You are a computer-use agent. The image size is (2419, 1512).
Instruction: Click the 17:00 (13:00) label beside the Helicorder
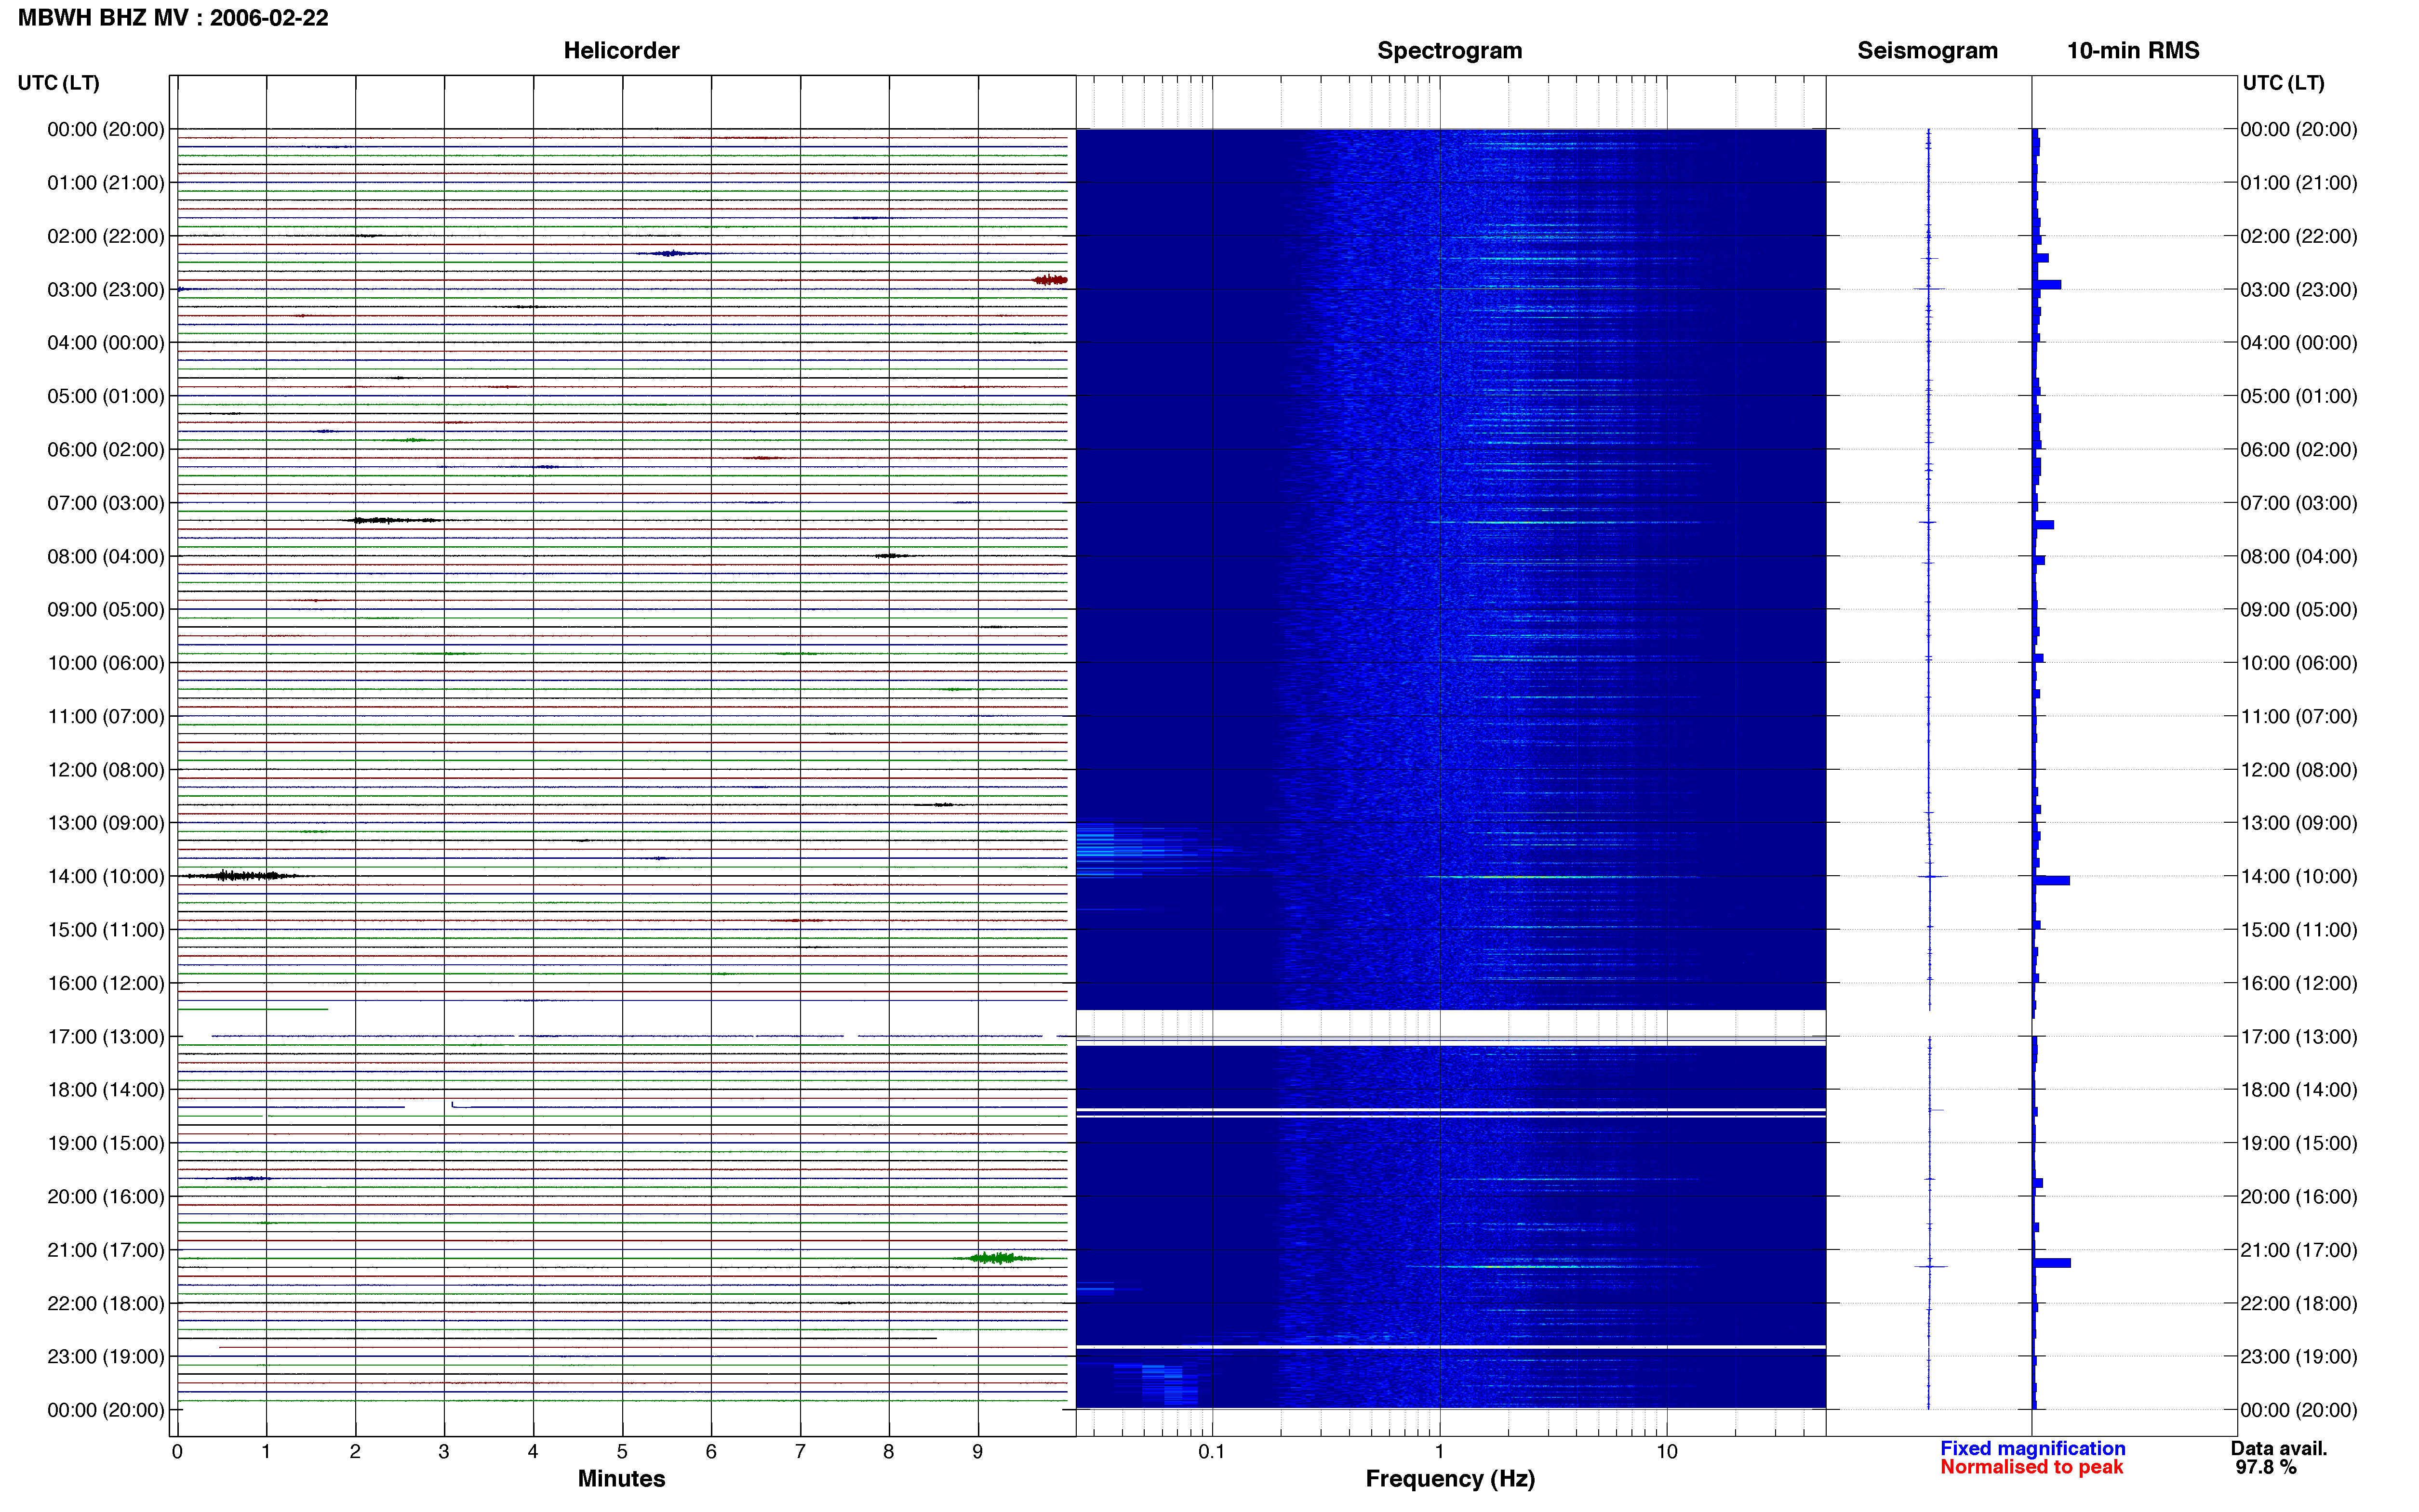click(106, 1036)
